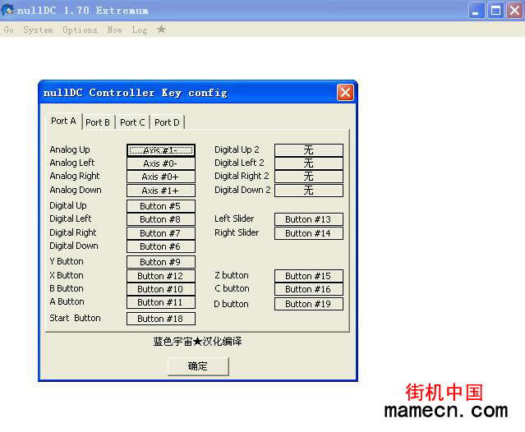Maximize the nullDC main window
This screenshot has width=525, height=432.
click(x=495, y=11)
